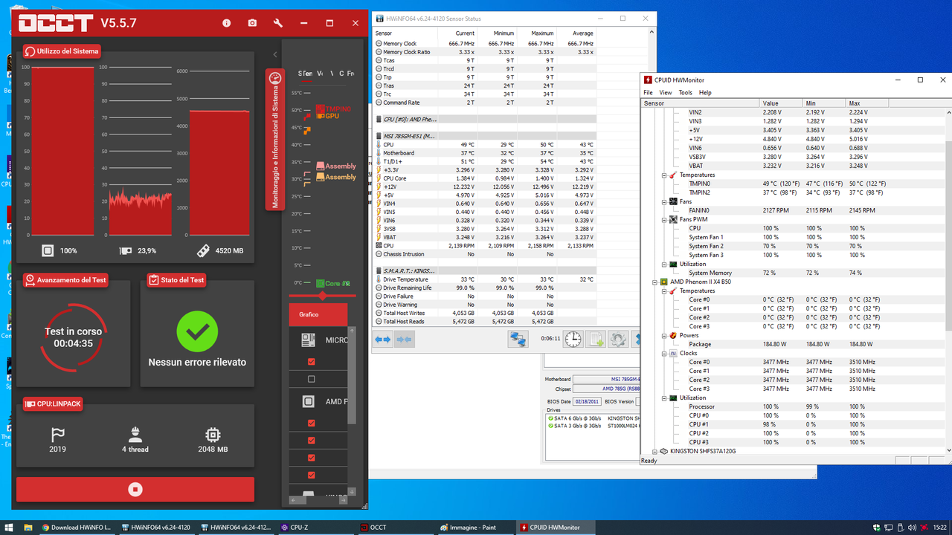Open the OCCT info icon
952x535 pixels.
point(227,23)
